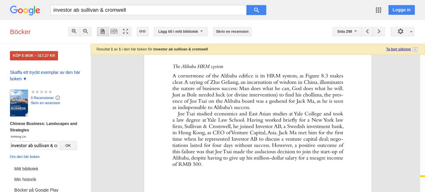
Task: Switch to two-page view
Action: point(114,32)
